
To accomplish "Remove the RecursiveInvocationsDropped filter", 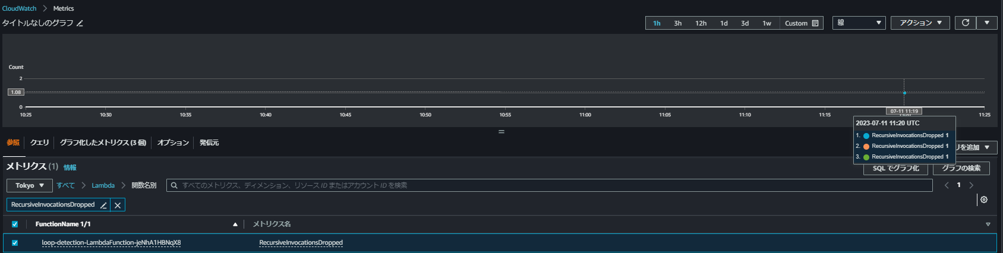I will (118, 205).
